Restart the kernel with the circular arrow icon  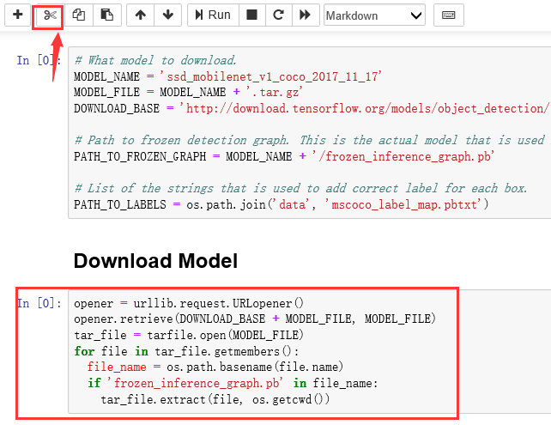(279, 15)
